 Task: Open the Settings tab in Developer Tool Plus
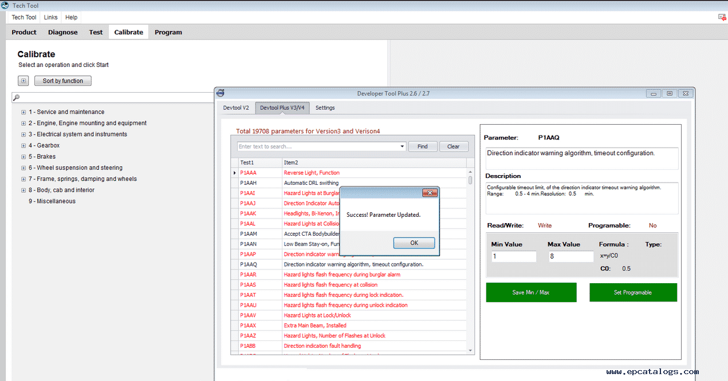[x=325, y=108]
